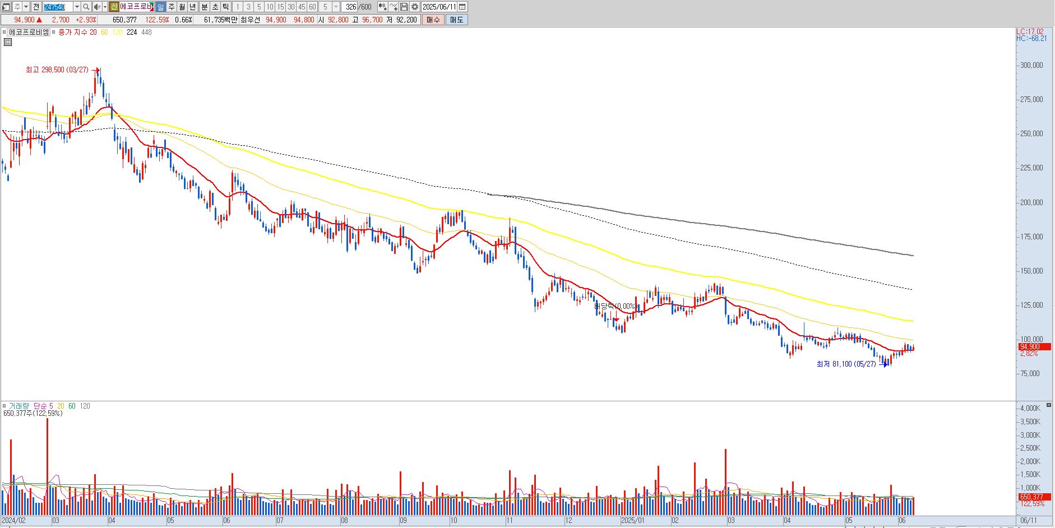Switch to minute 분 chart
1055x528 pixels.
click(x=204, y=7)
